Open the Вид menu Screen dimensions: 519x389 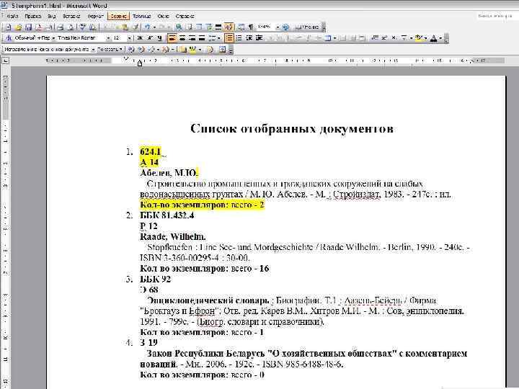click(52, 16)
